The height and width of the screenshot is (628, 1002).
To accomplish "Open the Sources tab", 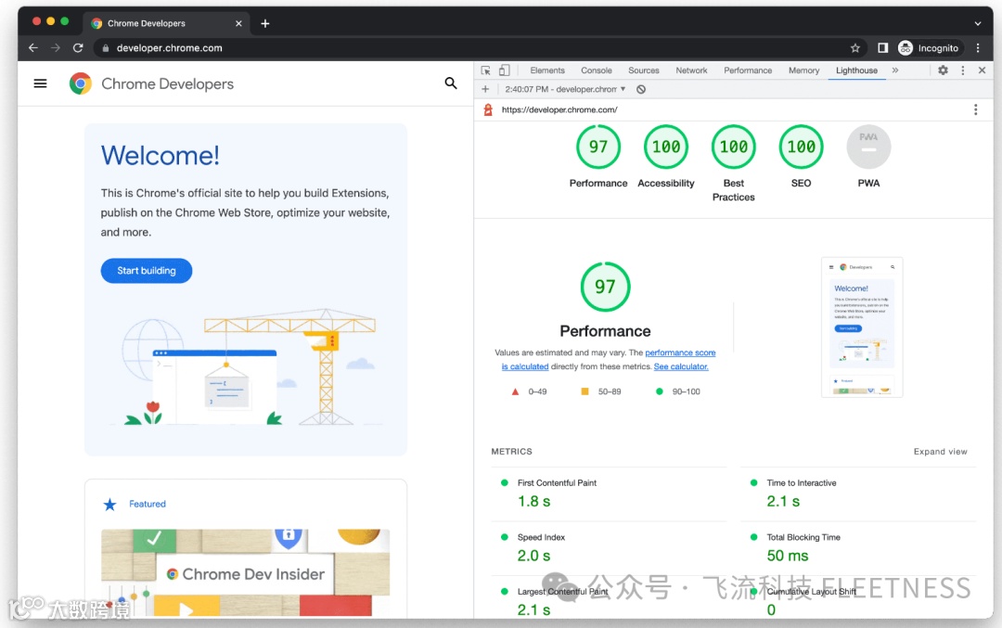I will coord(644,70).
